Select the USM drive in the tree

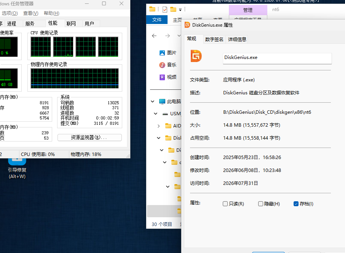coord(171,114)
